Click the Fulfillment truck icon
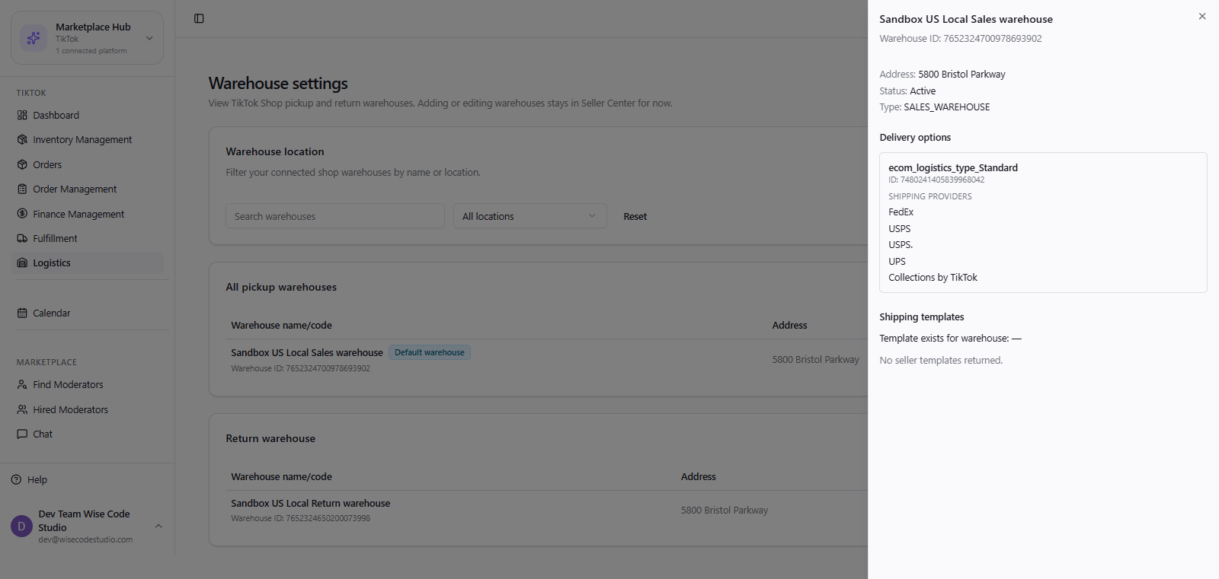1219x579 pixels. (x=22, y=238)
